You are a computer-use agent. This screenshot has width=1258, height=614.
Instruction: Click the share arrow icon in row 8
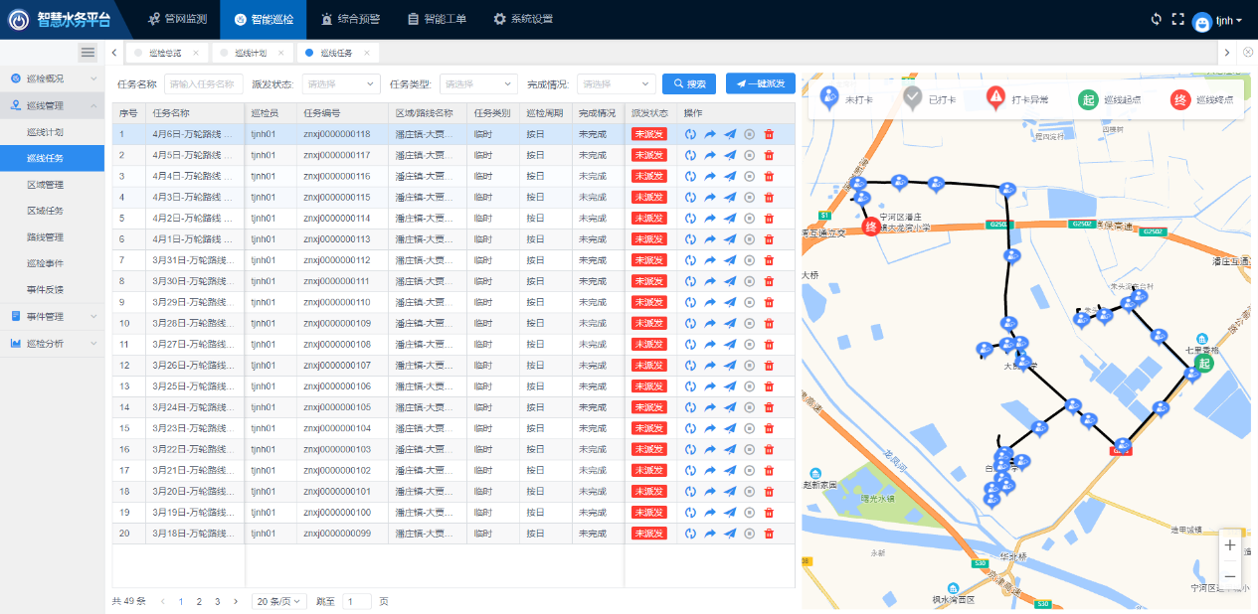(x=710, y=281)
